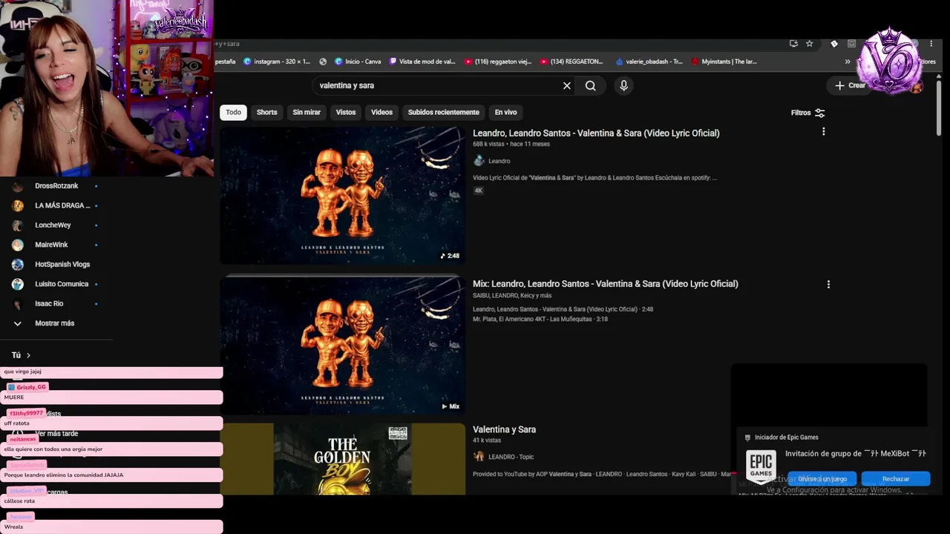Open the Chrome three-dot menu
The image size is (950, 534).
tap(931, 44)
